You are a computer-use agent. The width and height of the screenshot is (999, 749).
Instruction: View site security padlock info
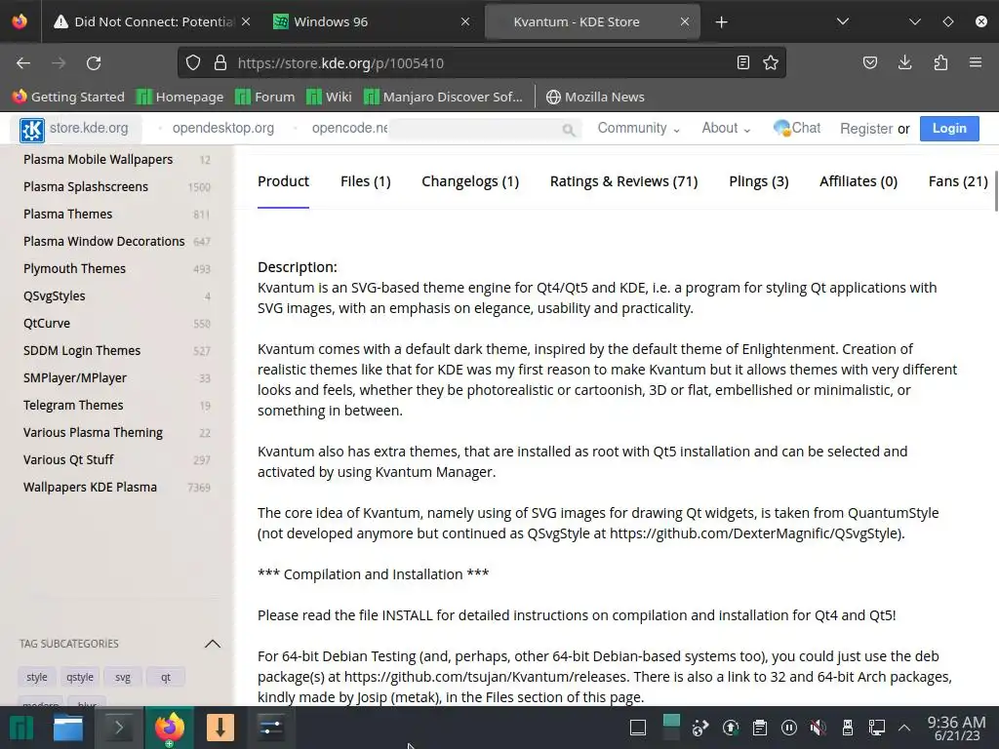[x=220, y=63]
